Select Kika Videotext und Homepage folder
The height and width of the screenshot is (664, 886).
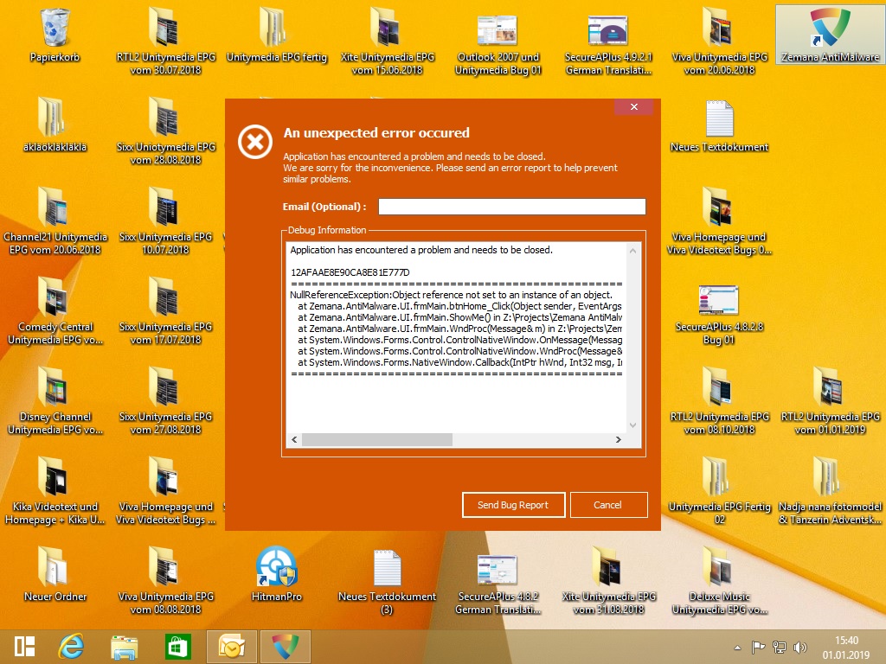pyautogui.click(x=55, y=490)
